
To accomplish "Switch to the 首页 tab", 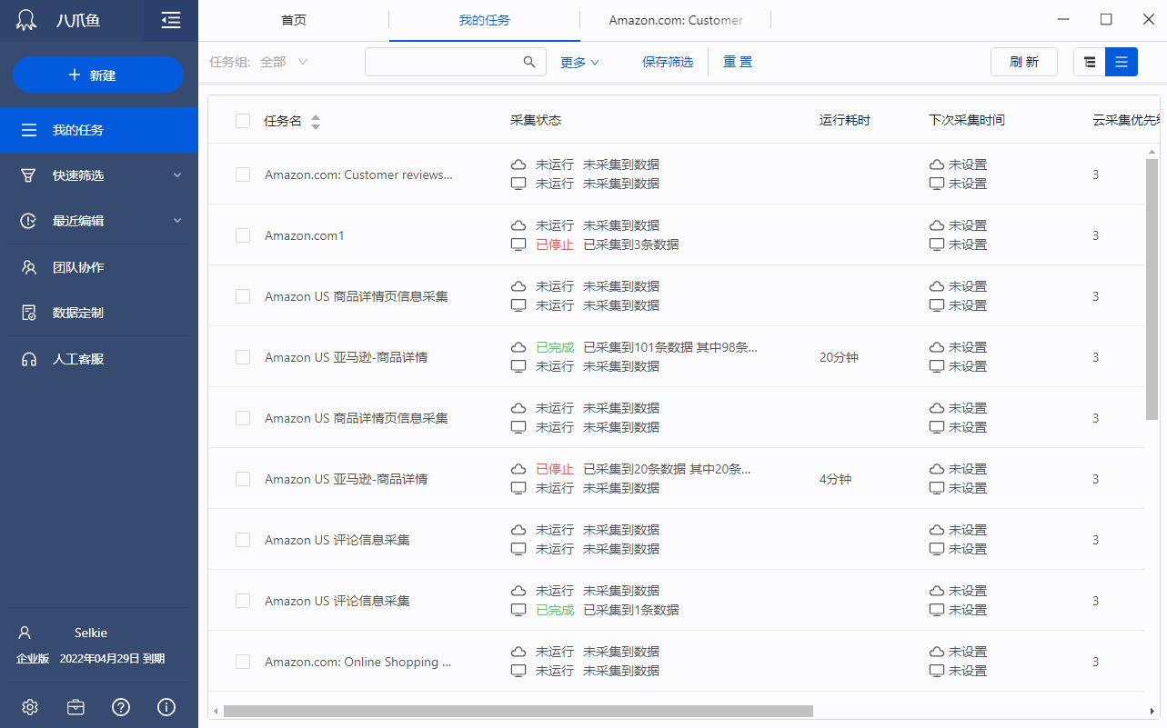I will (294, 20).
